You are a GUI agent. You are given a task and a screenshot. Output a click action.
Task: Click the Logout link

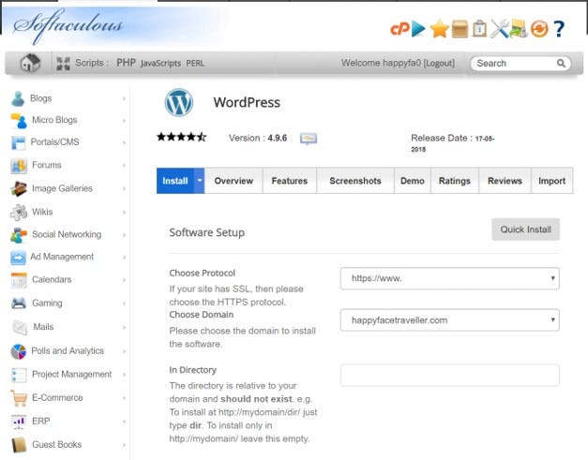439,63
